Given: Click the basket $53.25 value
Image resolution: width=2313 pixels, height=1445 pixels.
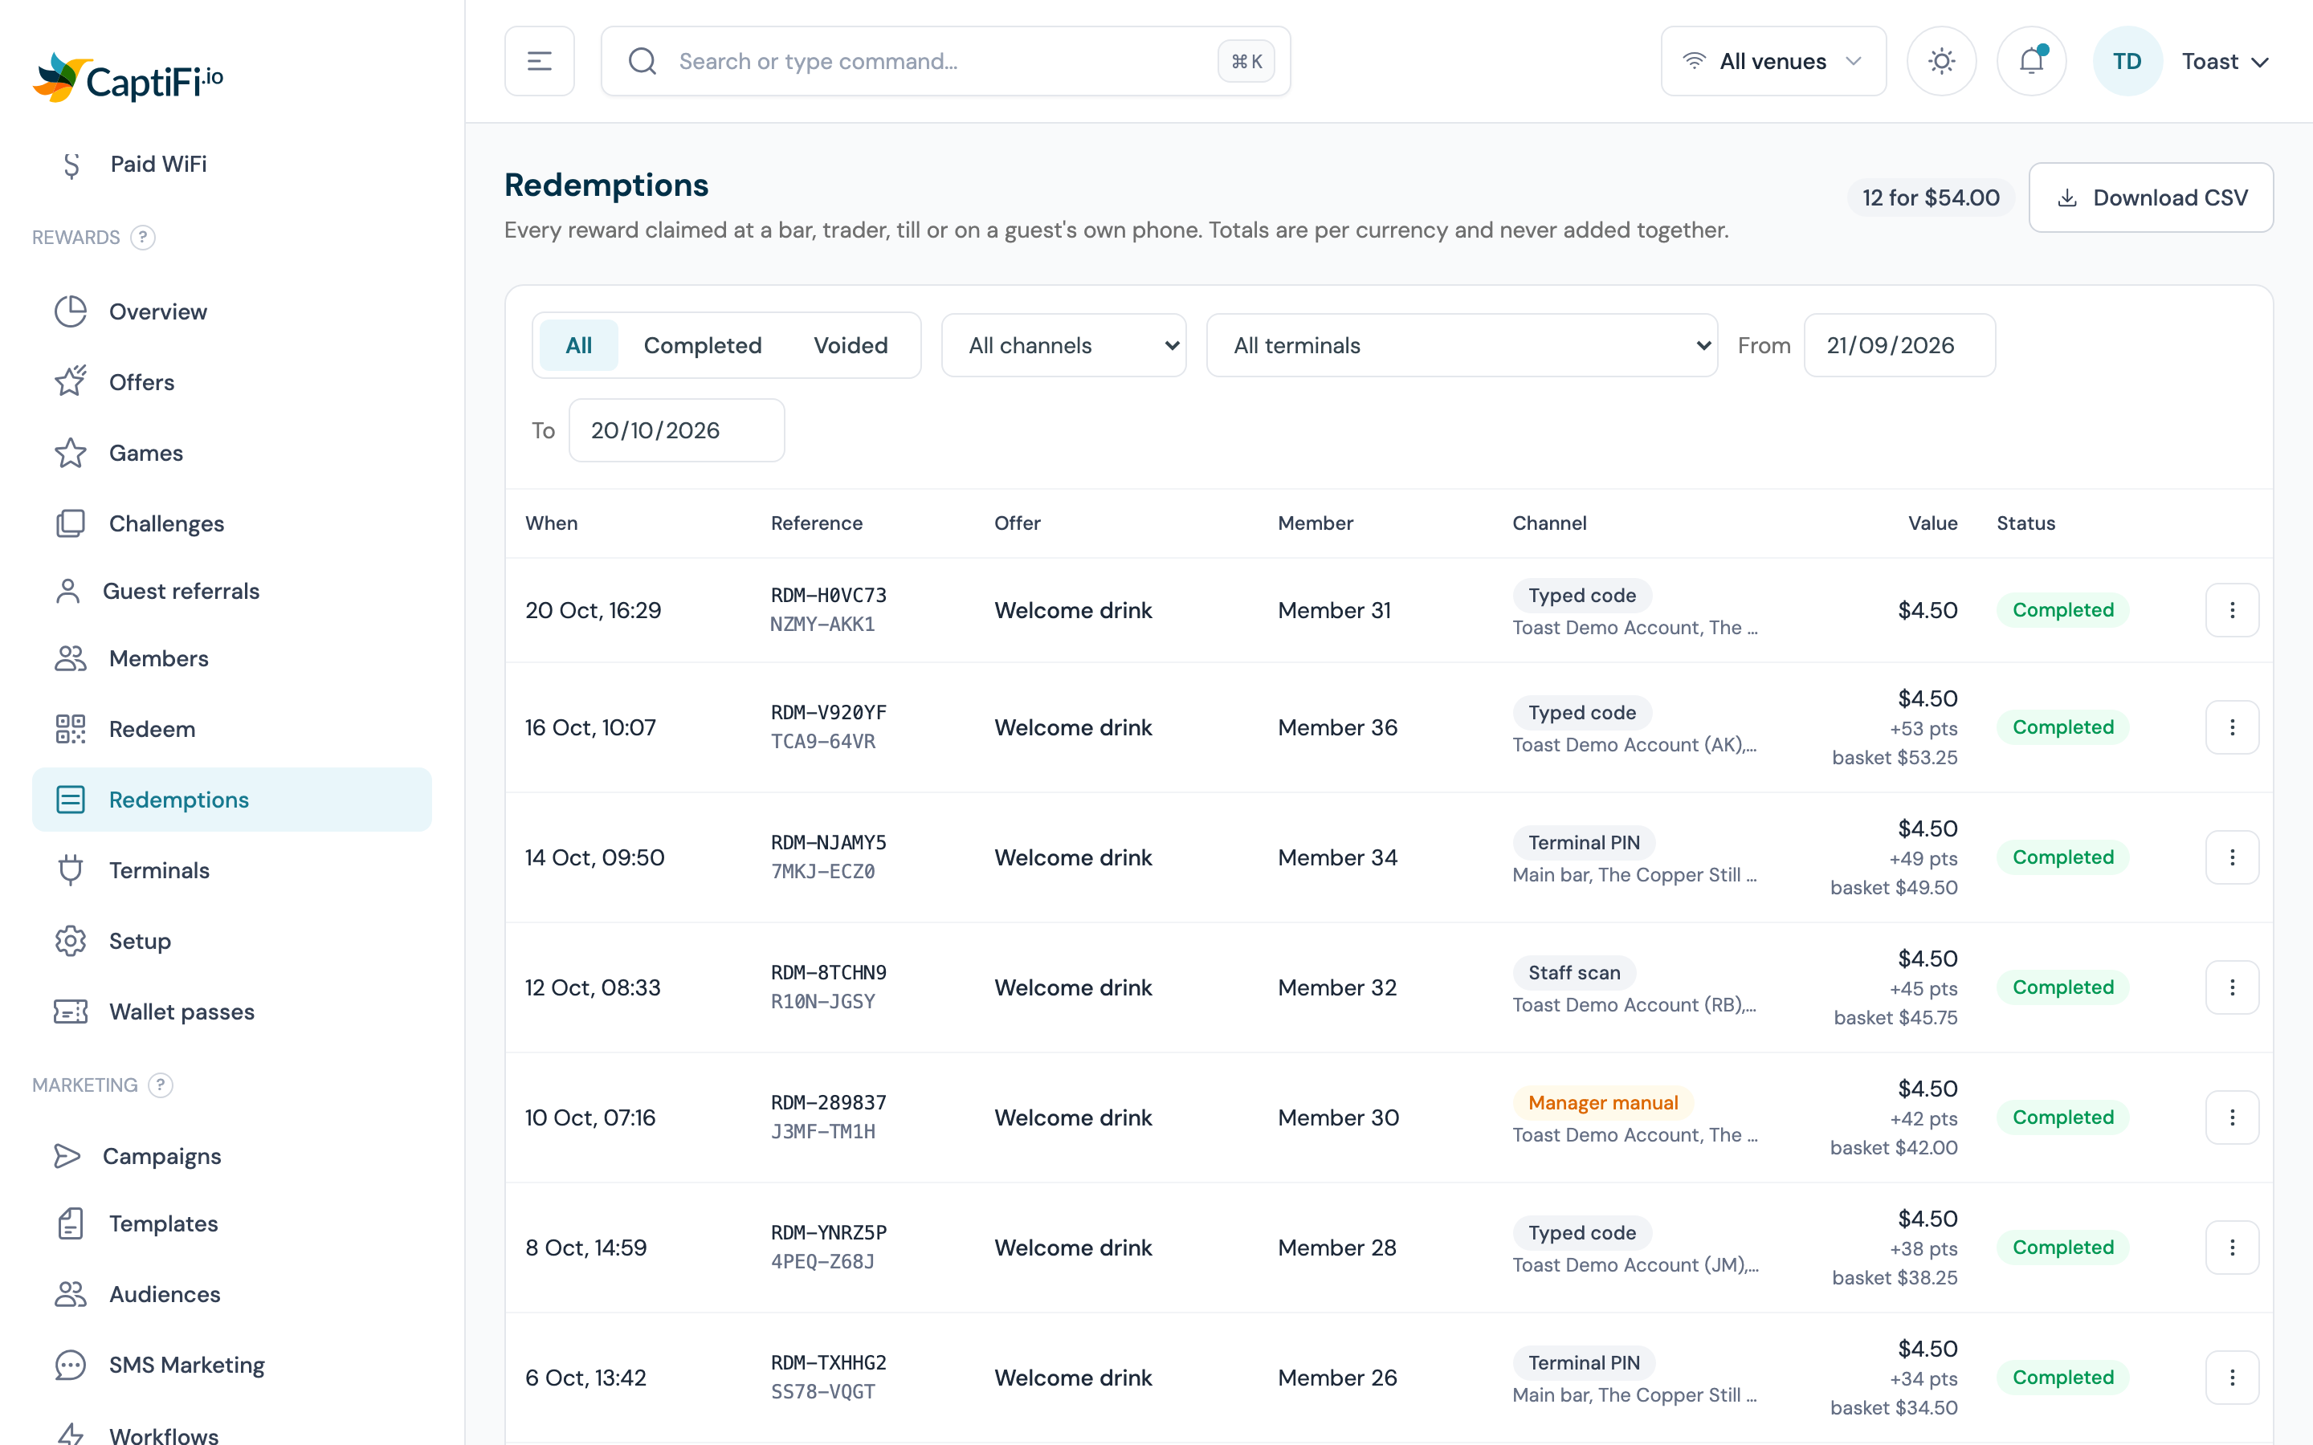Looking at the screenshot, I should click(1895, 757).
